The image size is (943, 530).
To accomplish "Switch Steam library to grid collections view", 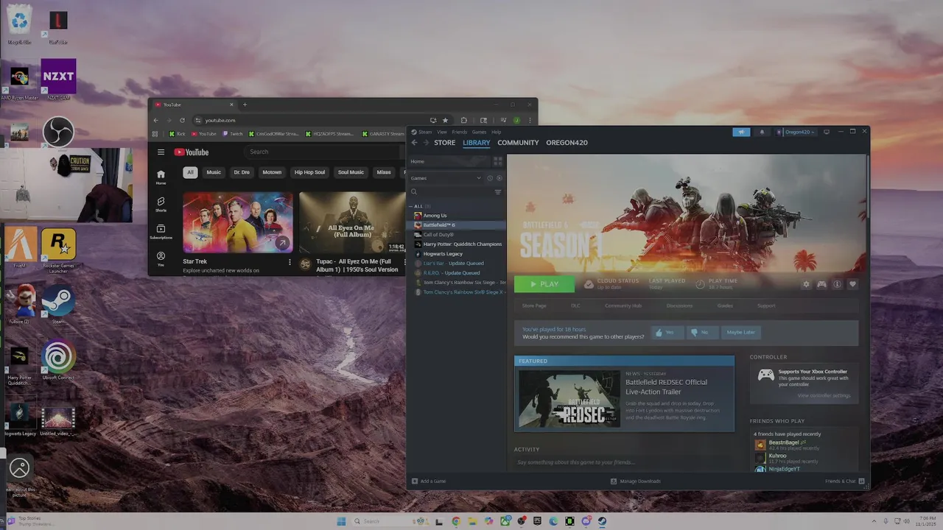I will [498, 161].
